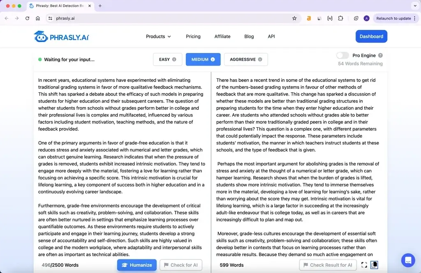Select the Phrasly: Best AI Detection tab
This screenshot has height=273, width=421.
[x=60, y=6]
